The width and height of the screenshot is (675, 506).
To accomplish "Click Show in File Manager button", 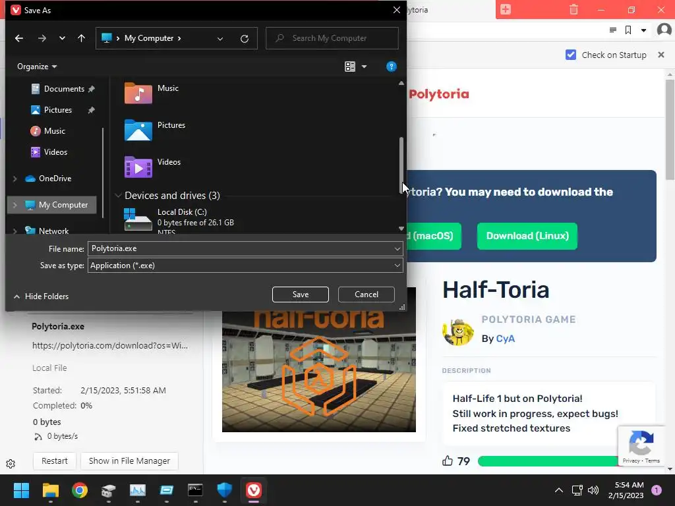I will coord(130,461).
